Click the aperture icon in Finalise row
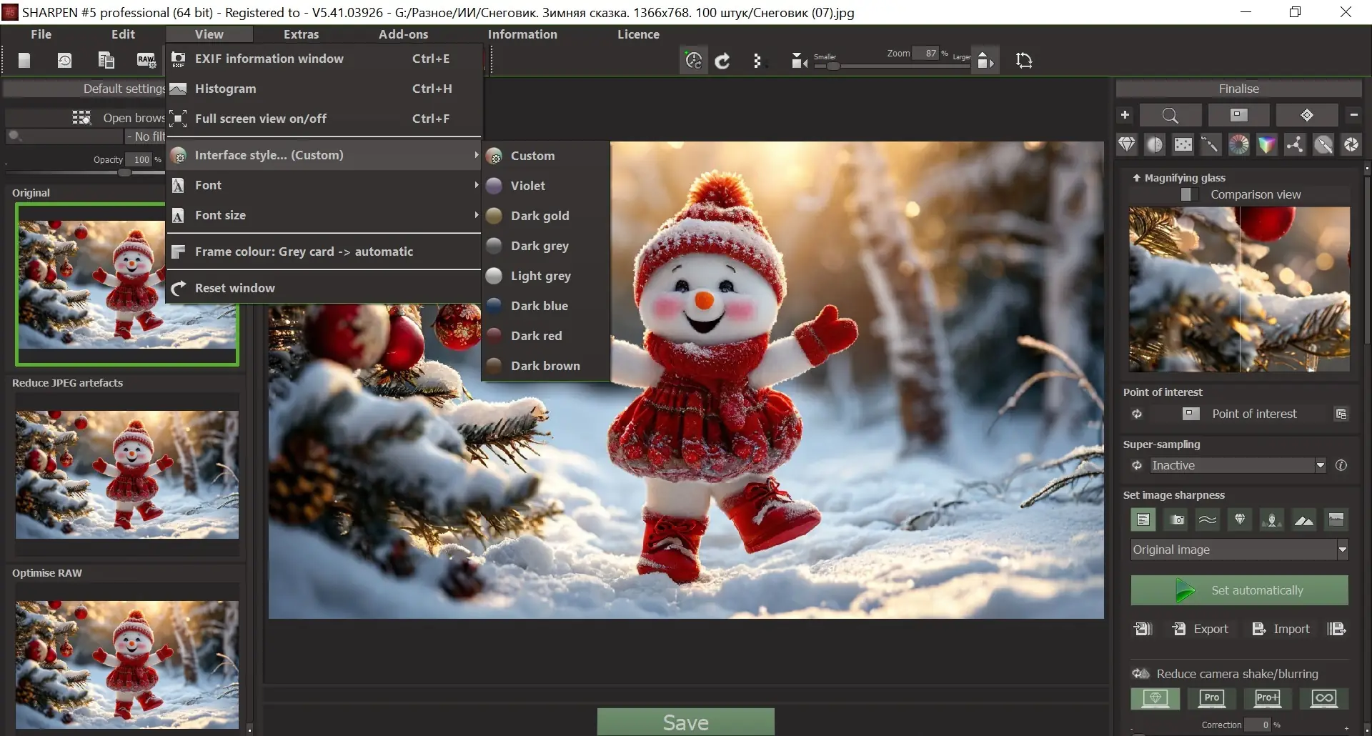 [1351, 145]
